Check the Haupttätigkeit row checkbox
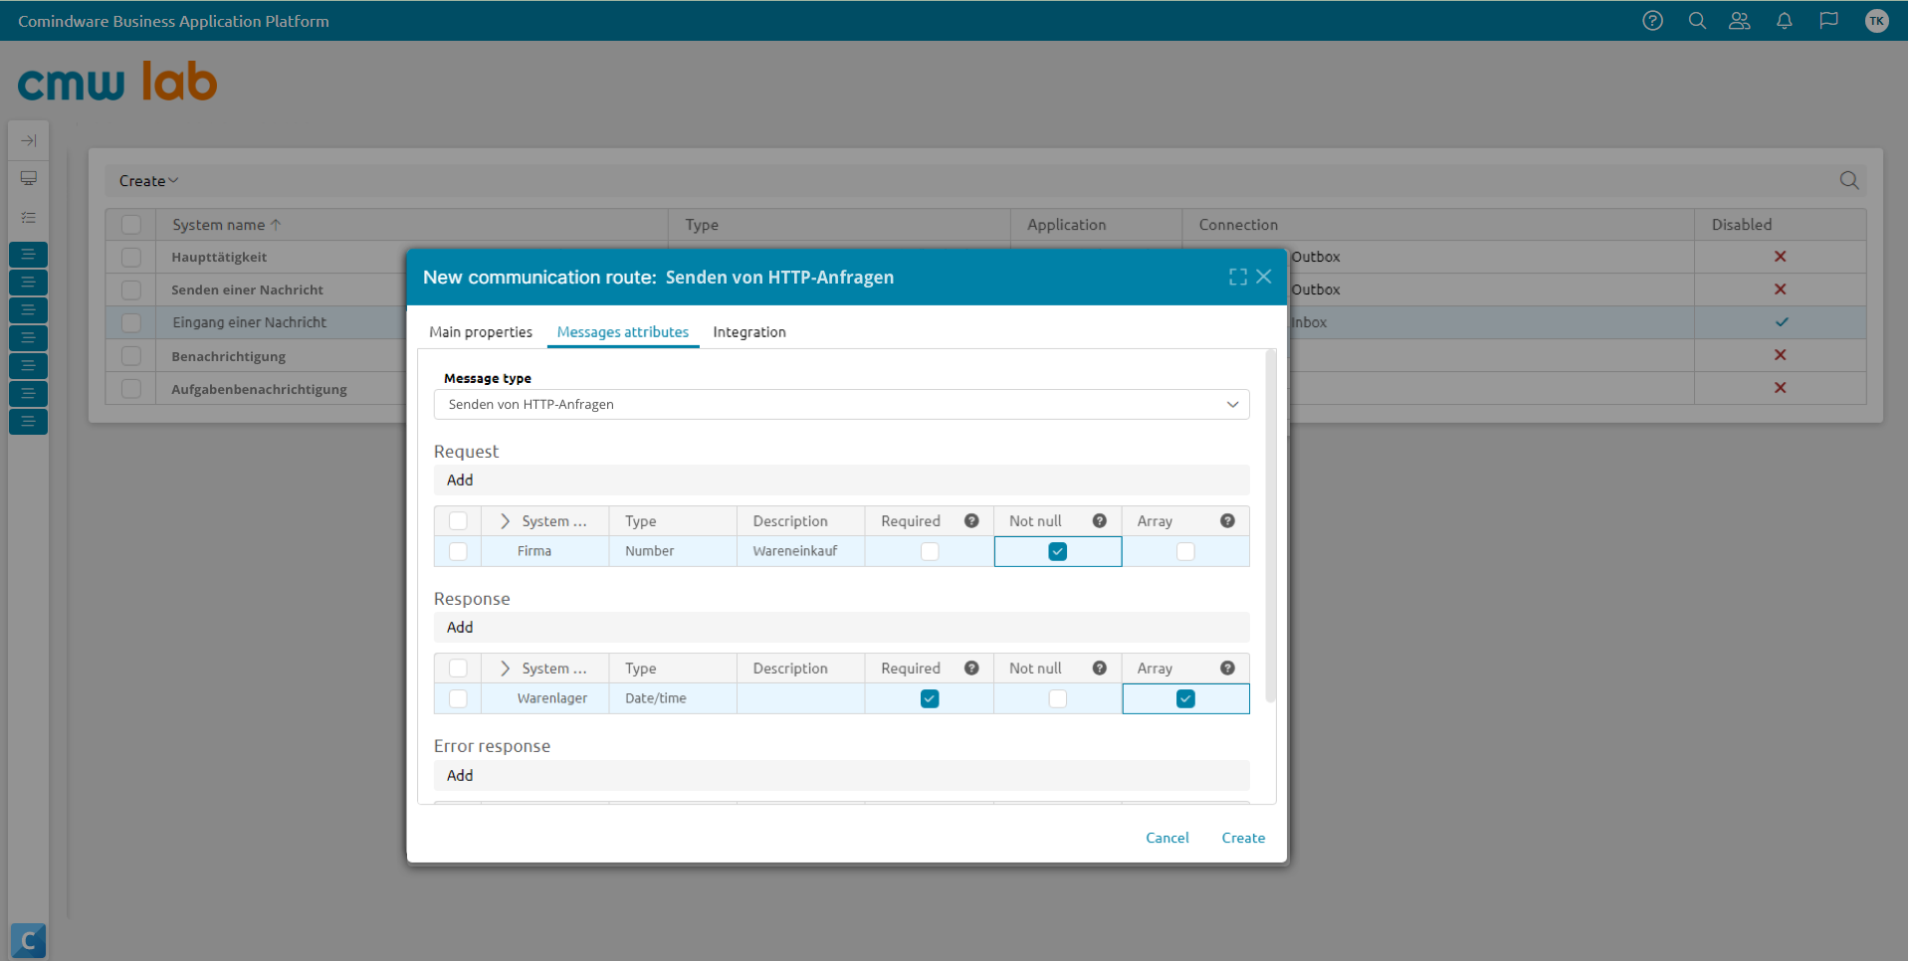1911x961 pixels. (131, 257)
